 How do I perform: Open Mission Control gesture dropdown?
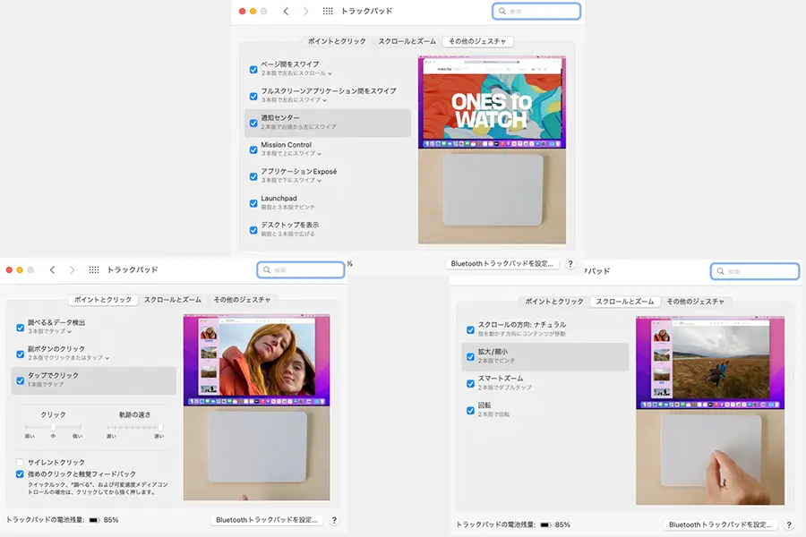pyautogui.click(x=291, y=154)
